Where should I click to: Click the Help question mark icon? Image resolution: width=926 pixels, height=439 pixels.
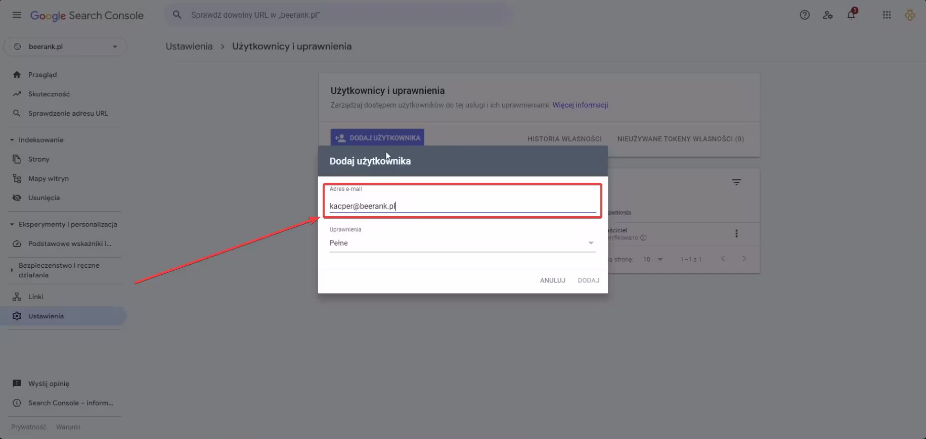pyautogui.click(x=805, y=15)
